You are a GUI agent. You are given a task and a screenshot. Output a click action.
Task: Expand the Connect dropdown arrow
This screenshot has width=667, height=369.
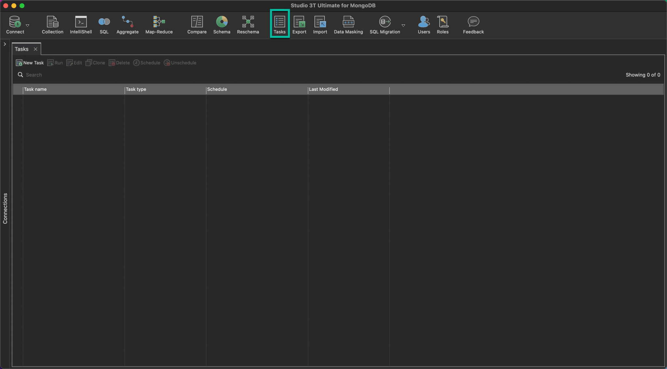tap(28, 25)
